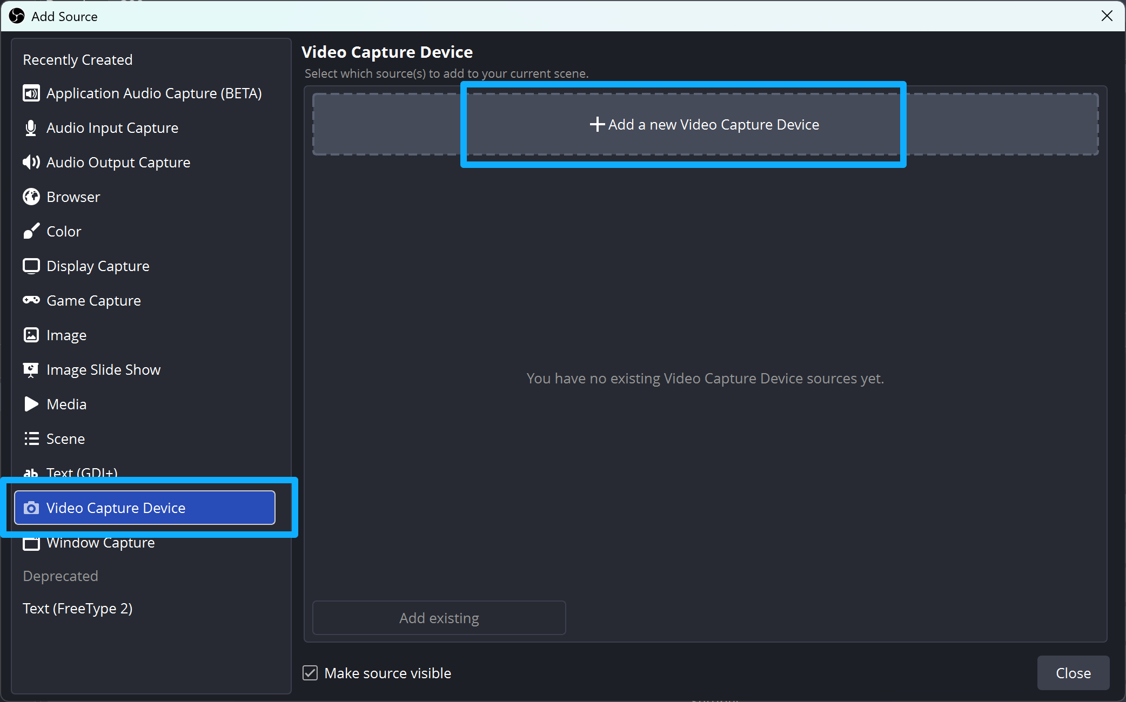Pick the Browser source type
The height and width of the screenshot is (702, 1126).
click(x=145, y=197)
